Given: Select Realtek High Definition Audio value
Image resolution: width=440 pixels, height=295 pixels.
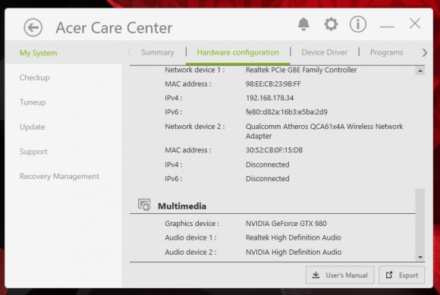Looking at the screenshot, I should click(294, 237).
